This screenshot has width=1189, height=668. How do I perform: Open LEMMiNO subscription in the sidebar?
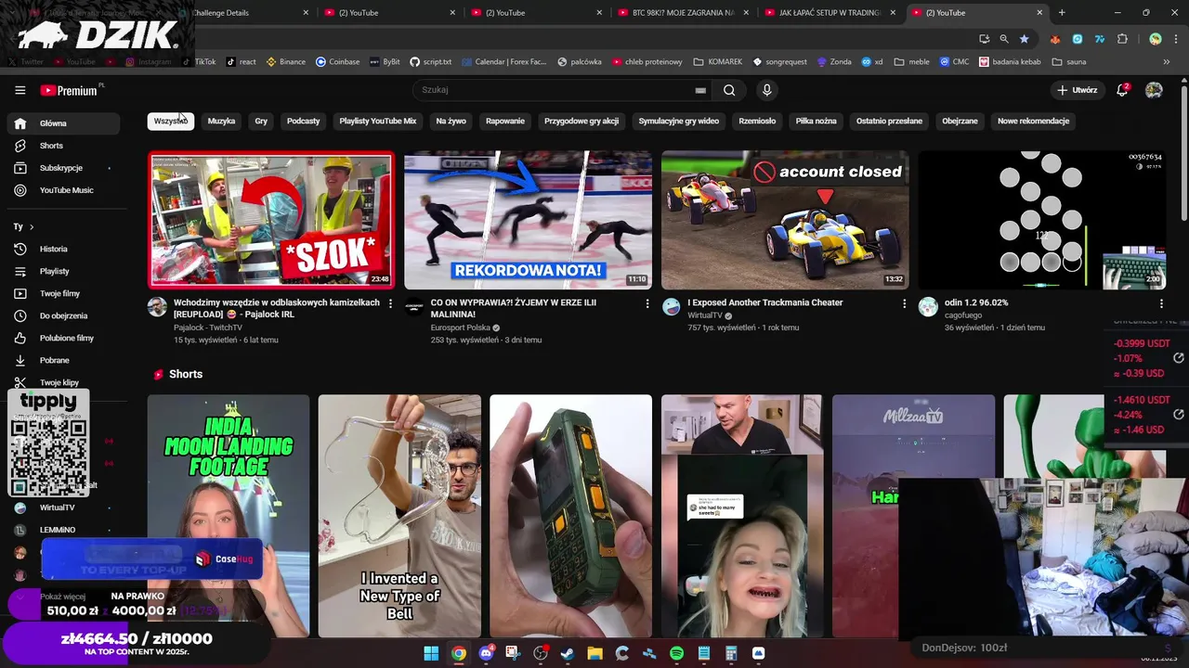[63, 530]
